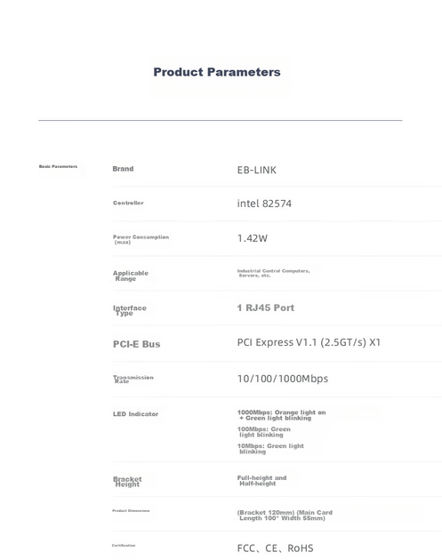Select Industrial Control Computers, Servers text
The height and width of the screenshot is (560, 442).
273,273
